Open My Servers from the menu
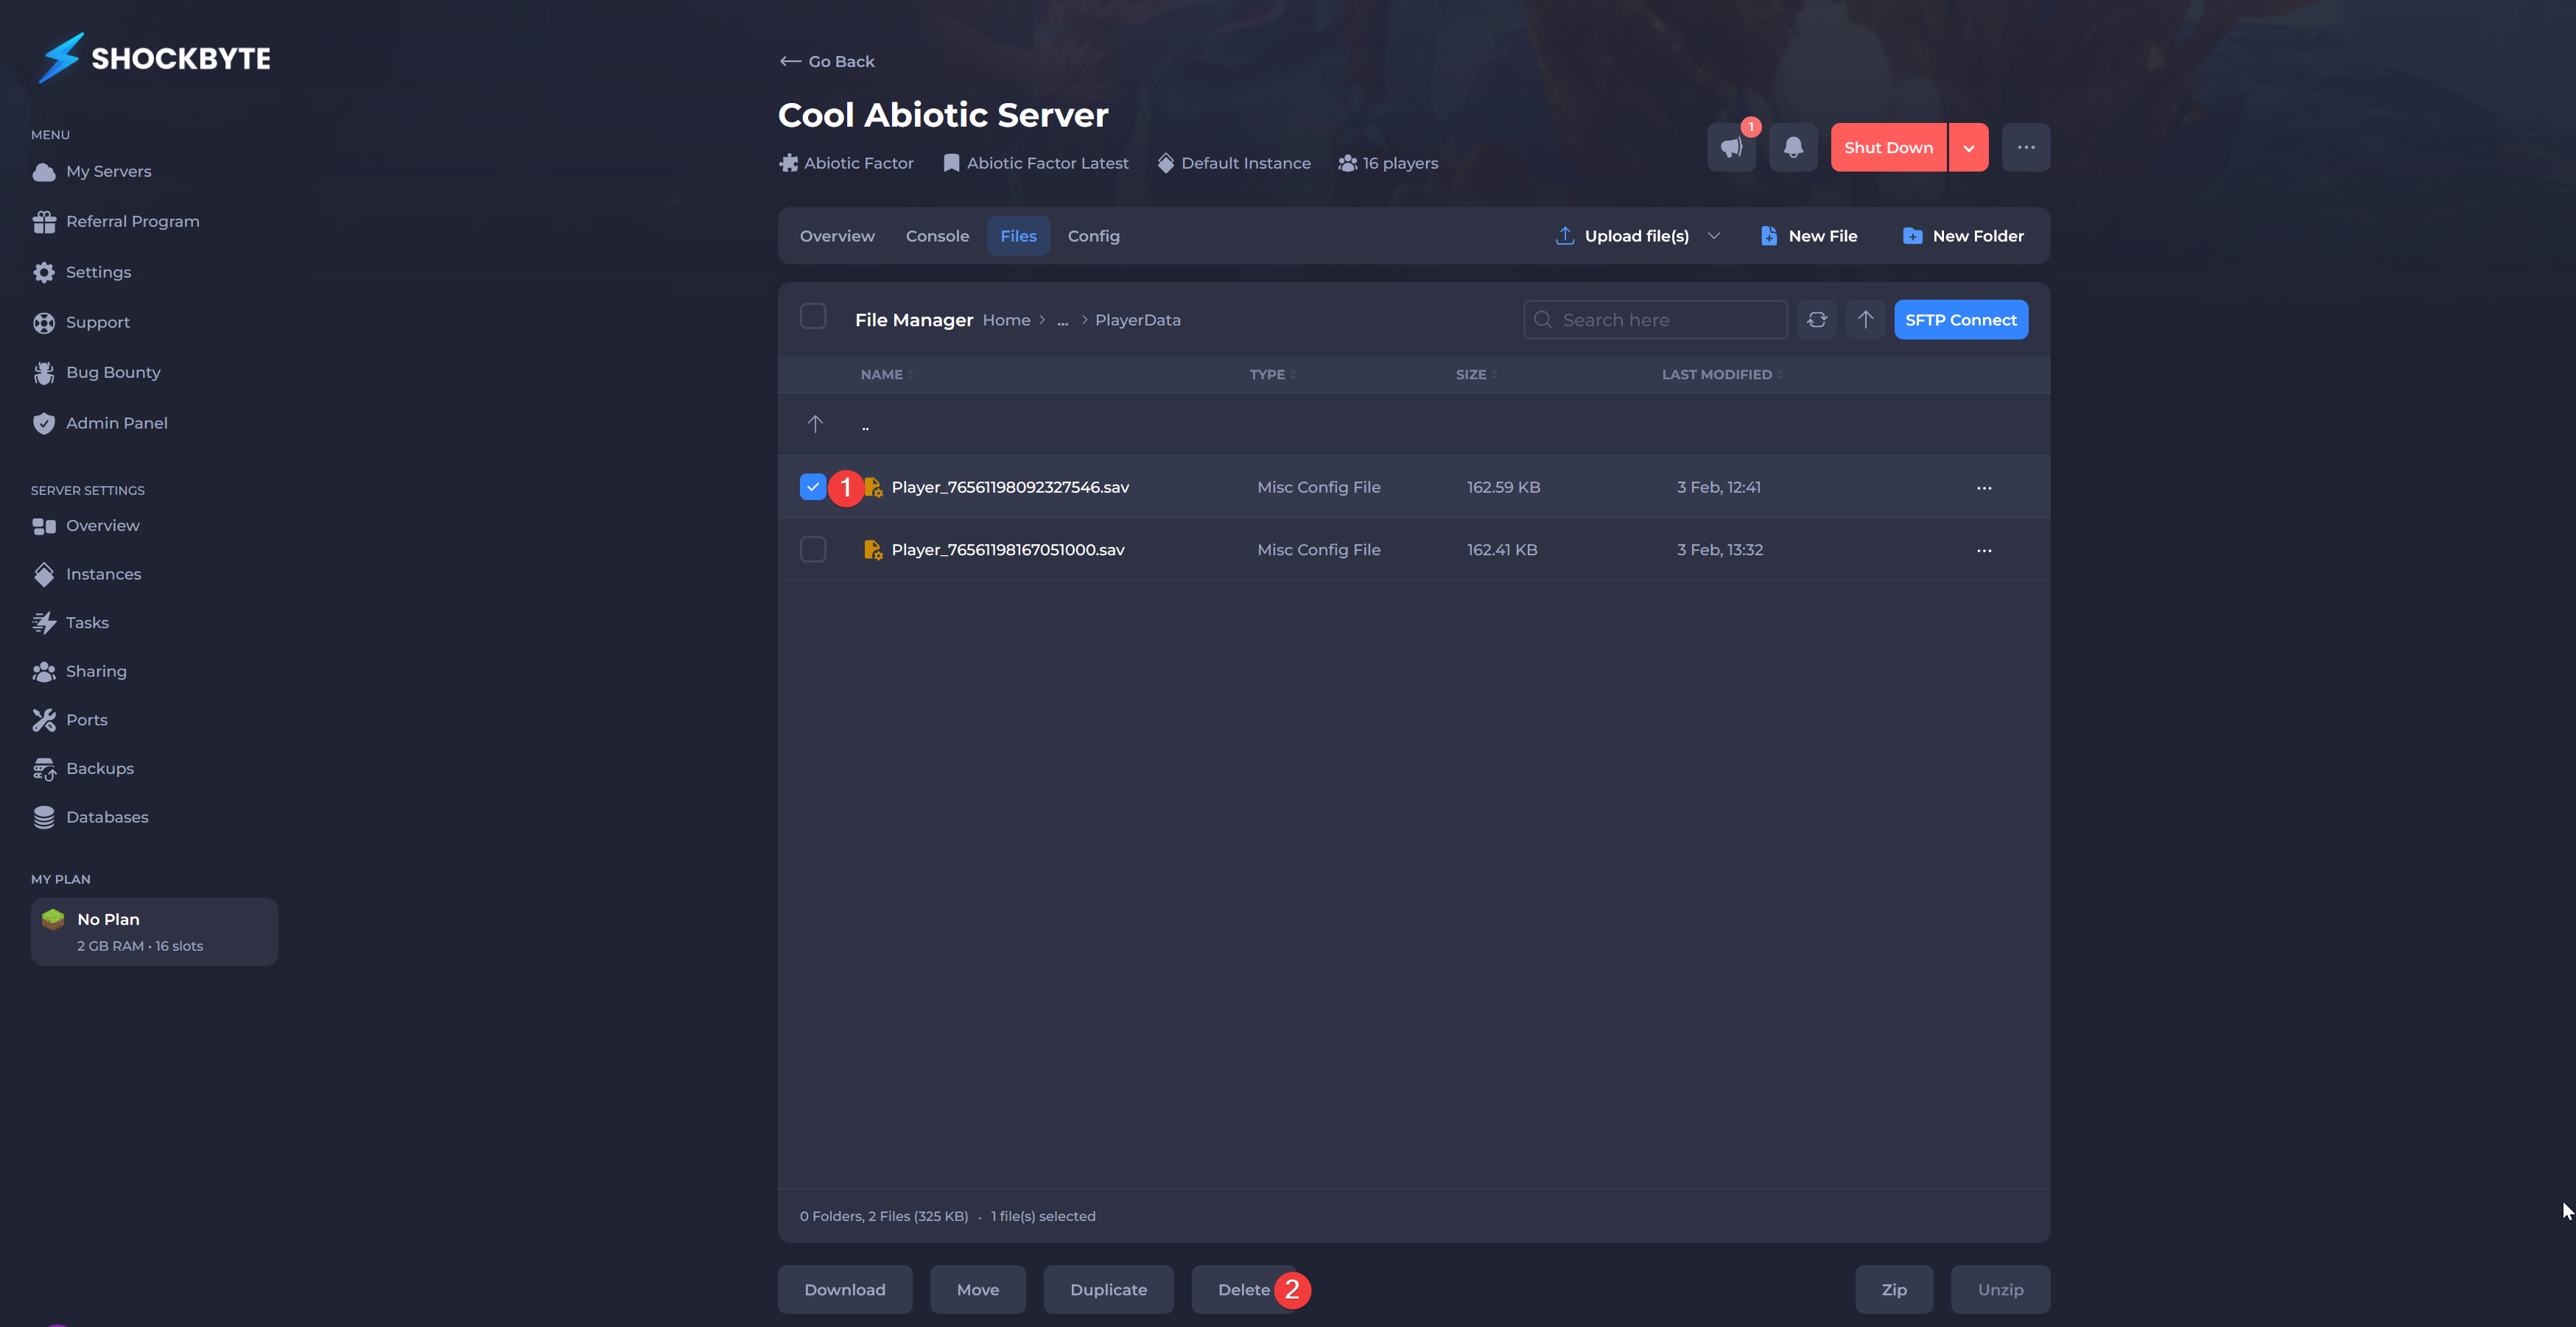The image size is (2576, 1327). (108, 172)
